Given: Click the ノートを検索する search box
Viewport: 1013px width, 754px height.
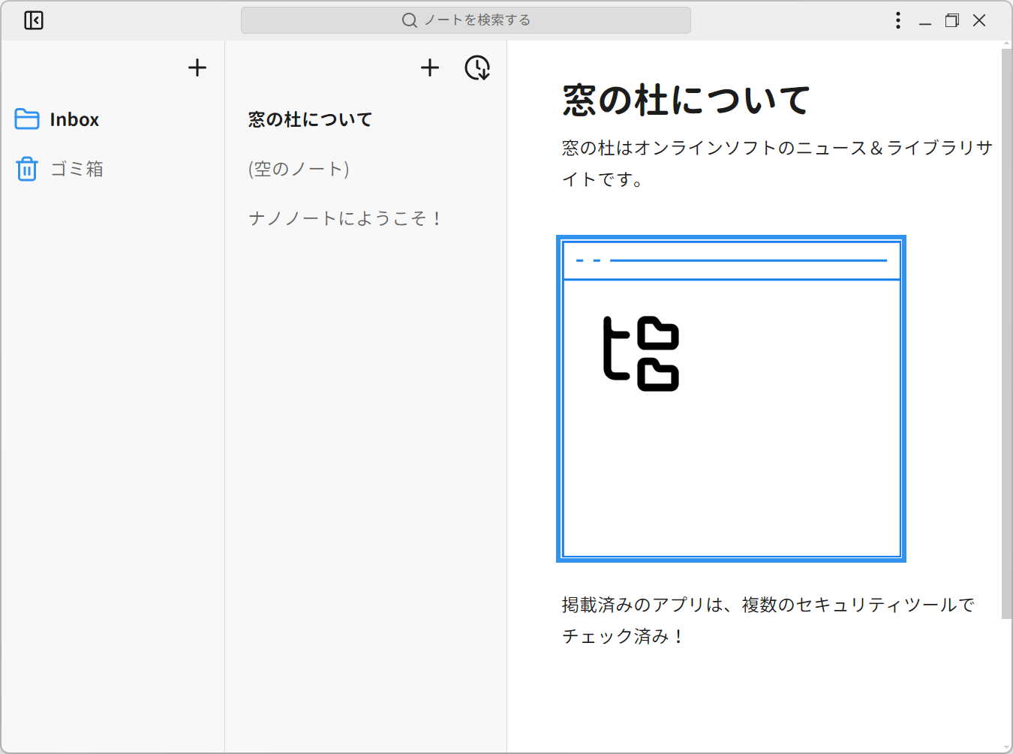Looking at the screenshot, I should (x=465, y=20).
